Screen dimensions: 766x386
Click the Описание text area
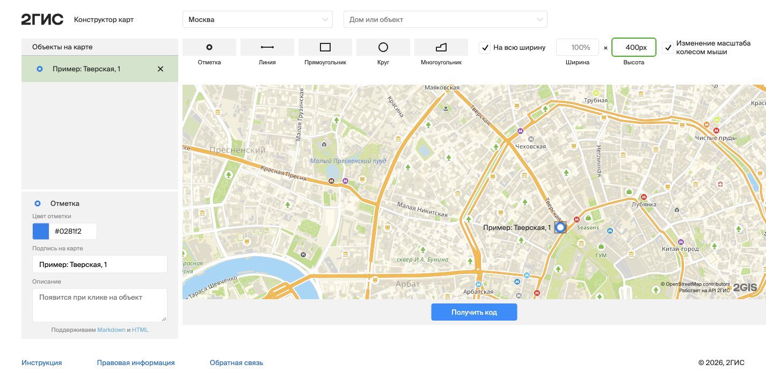pos(100,305)
